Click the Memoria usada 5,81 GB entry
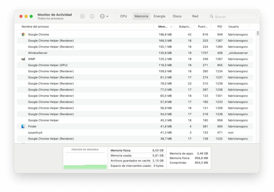 coord(137,156)
